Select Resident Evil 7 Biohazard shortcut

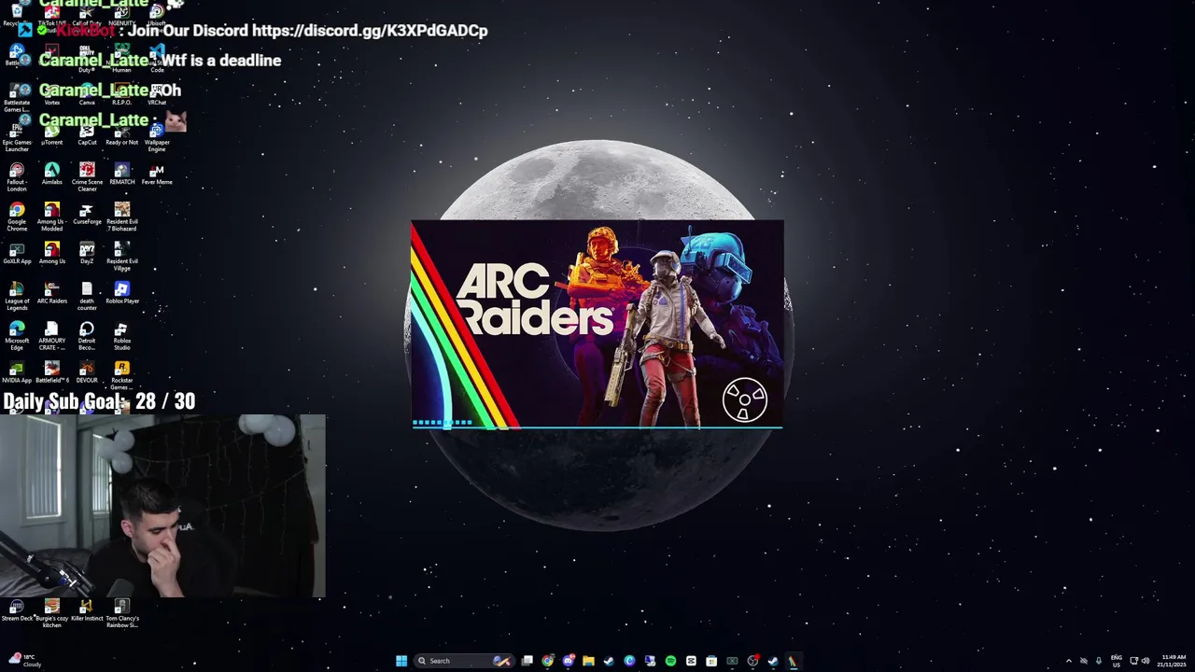[122, 217]
